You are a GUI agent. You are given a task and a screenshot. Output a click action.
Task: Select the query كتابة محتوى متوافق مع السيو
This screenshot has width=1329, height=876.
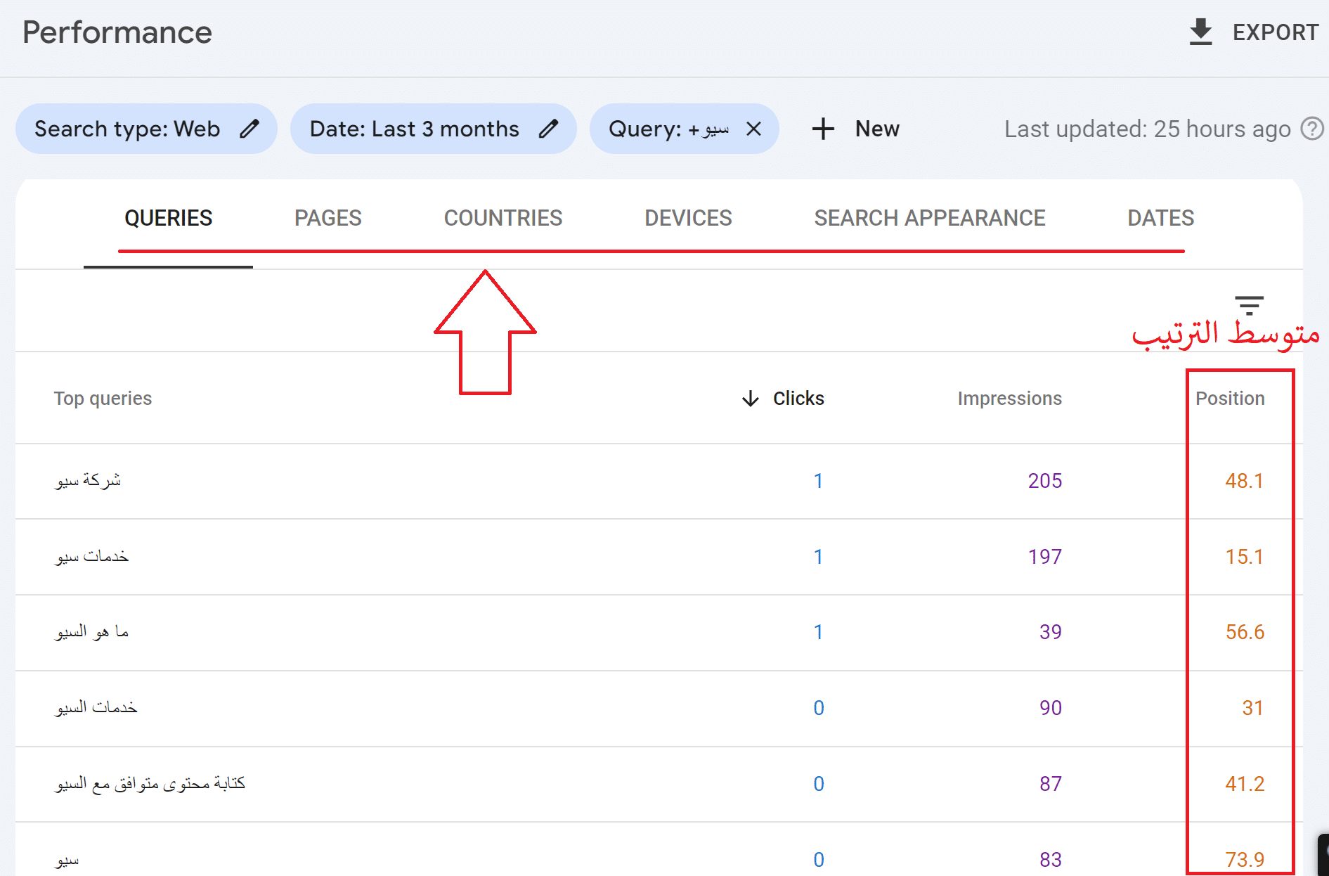point(150,783)
